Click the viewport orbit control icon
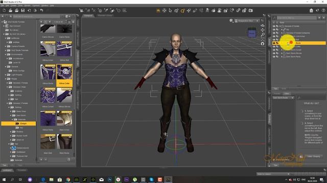 [263, 25]
